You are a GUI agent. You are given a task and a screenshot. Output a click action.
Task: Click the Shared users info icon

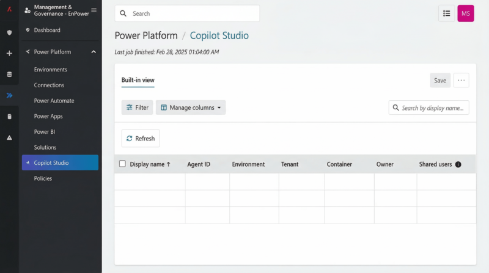pyautogui.click(x=458, y=164)
